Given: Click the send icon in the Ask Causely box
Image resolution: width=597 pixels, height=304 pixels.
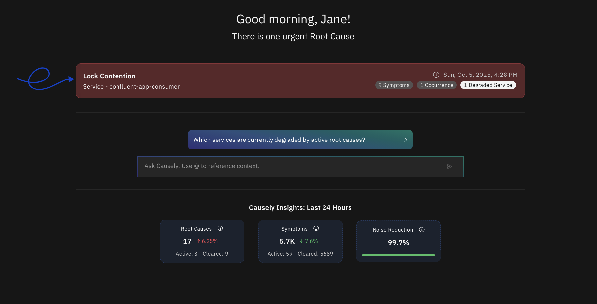Looking at the screenshot, I should coord(449,167).
